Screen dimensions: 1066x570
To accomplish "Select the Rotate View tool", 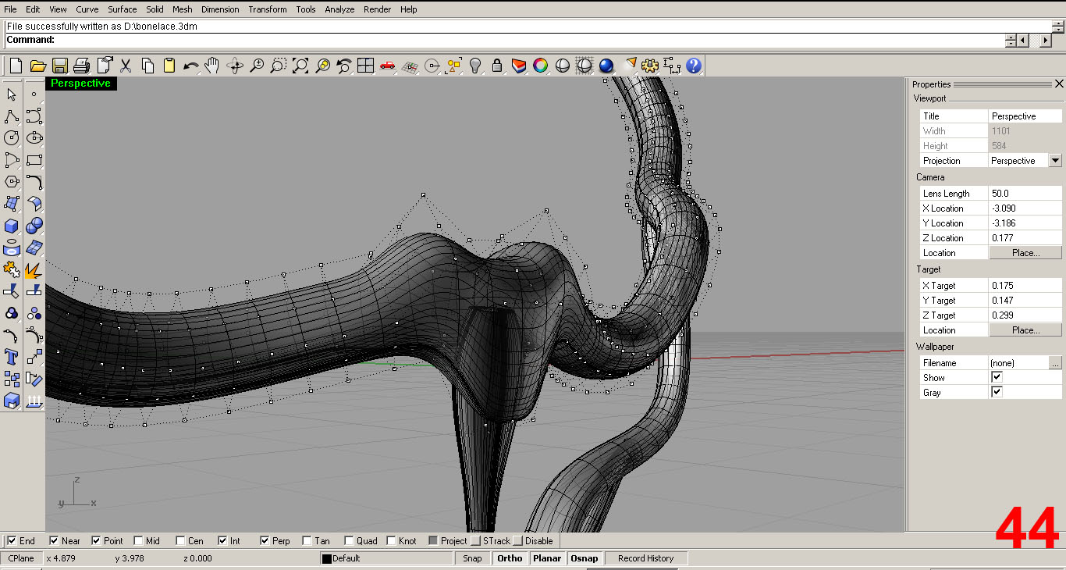I will tap(235, 66).
